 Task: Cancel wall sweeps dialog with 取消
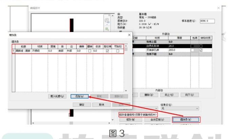pos(102,105)
